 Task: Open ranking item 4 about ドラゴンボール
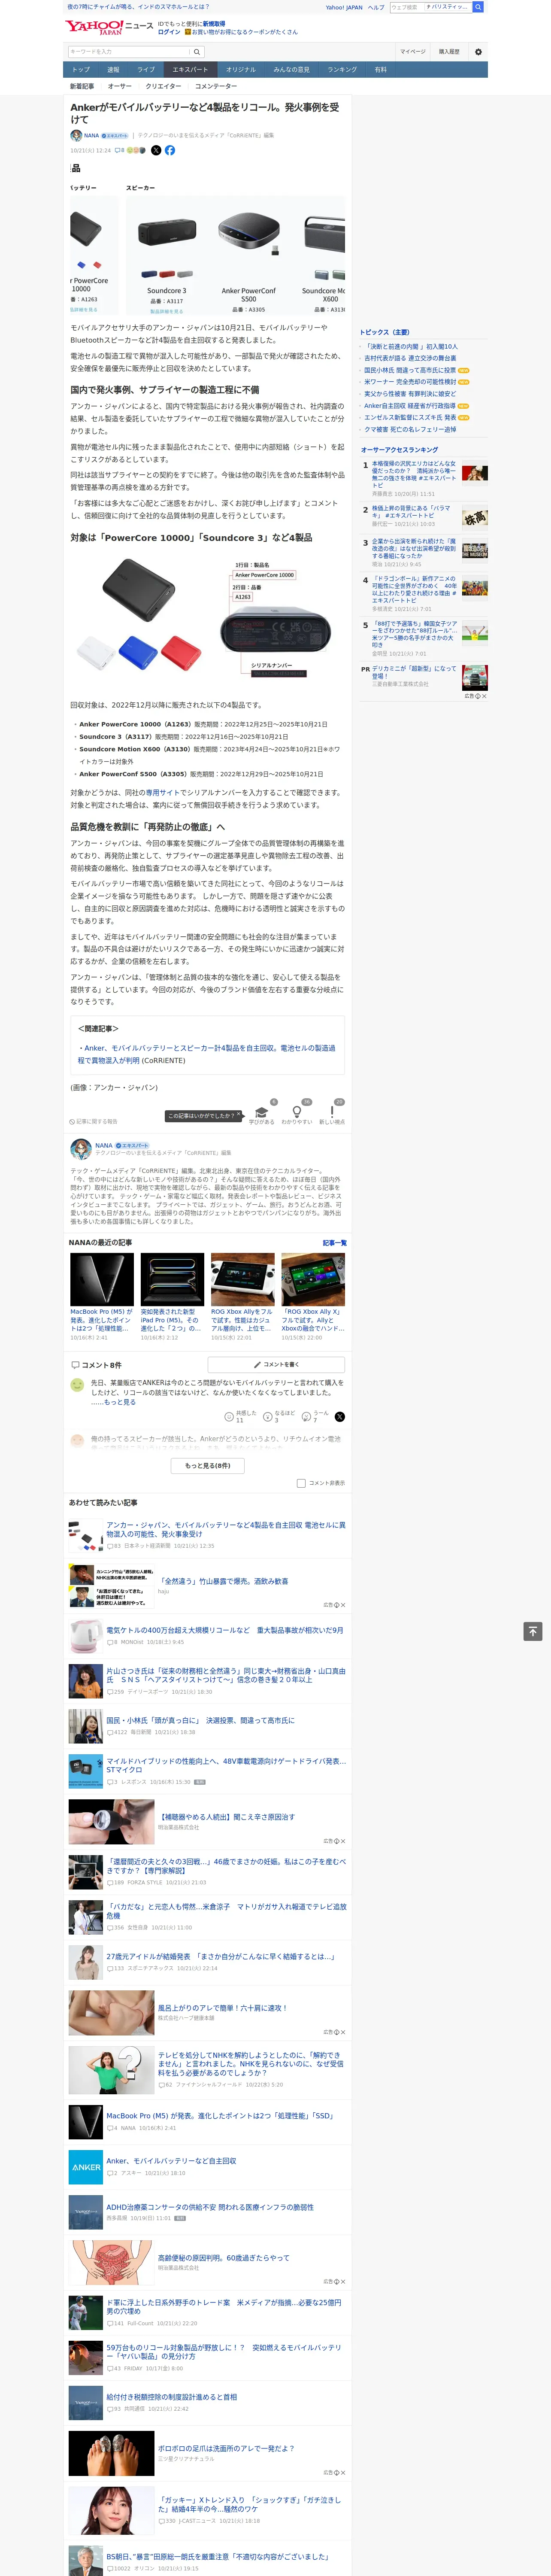click(415, 589)
